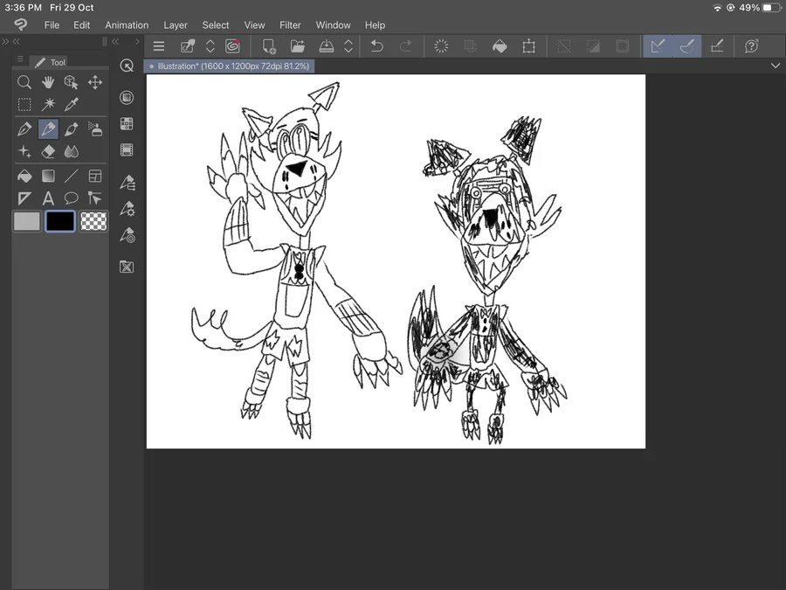Select the Gradient tool
Image resolution: width=786 pixels, height=590 pixels.
pos(48,176)
